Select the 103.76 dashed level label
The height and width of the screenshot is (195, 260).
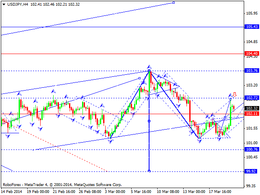click(252, 71)
